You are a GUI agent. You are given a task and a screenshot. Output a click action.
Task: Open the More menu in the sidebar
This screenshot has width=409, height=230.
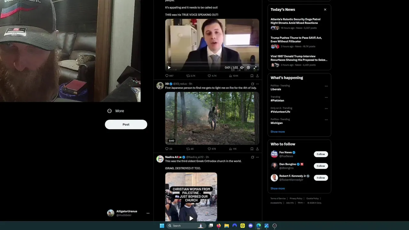116,111
